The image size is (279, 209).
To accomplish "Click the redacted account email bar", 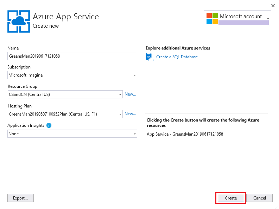I will pos(243,23).
